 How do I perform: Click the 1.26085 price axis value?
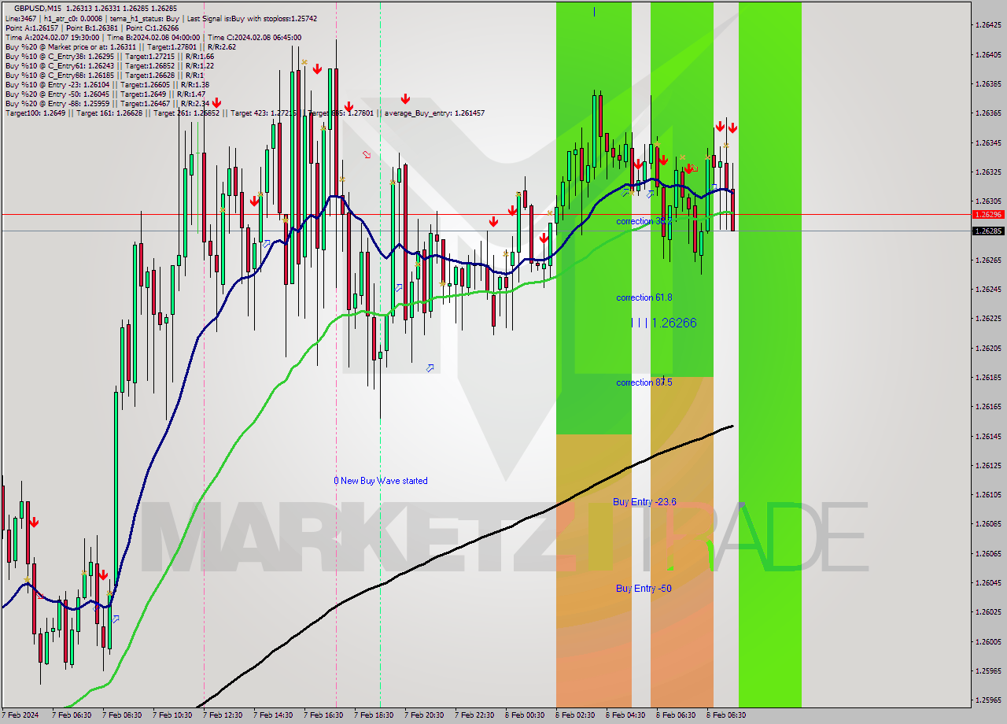(x=988, y=523)
